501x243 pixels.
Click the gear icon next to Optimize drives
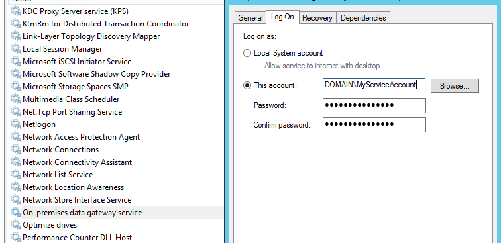click(x=16, y=224)
